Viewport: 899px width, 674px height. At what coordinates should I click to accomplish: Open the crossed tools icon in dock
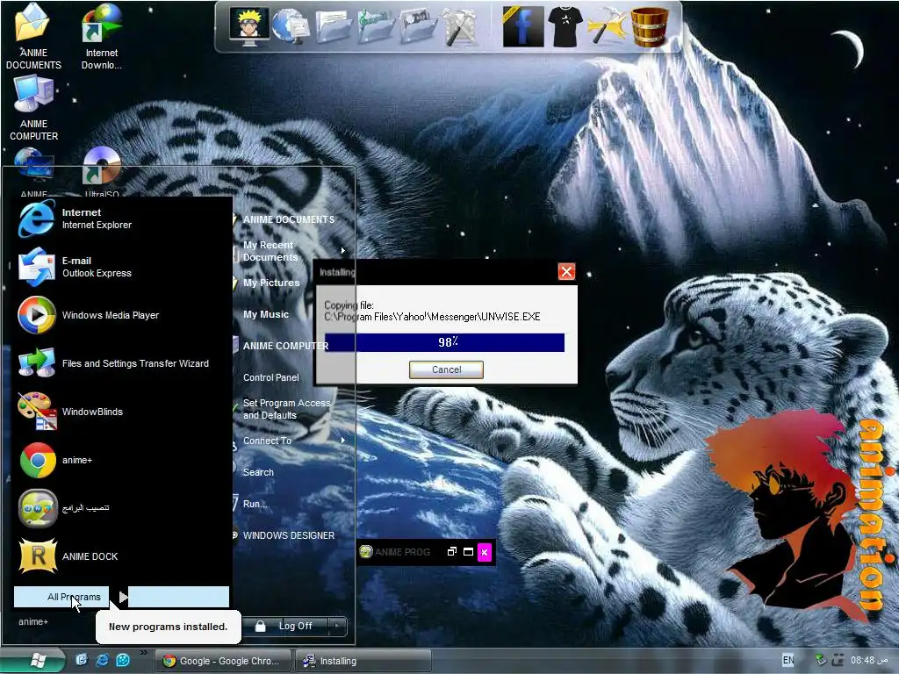pos(460,26)
